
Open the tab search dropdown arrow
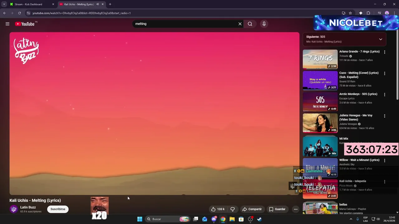tap(4, 4)
